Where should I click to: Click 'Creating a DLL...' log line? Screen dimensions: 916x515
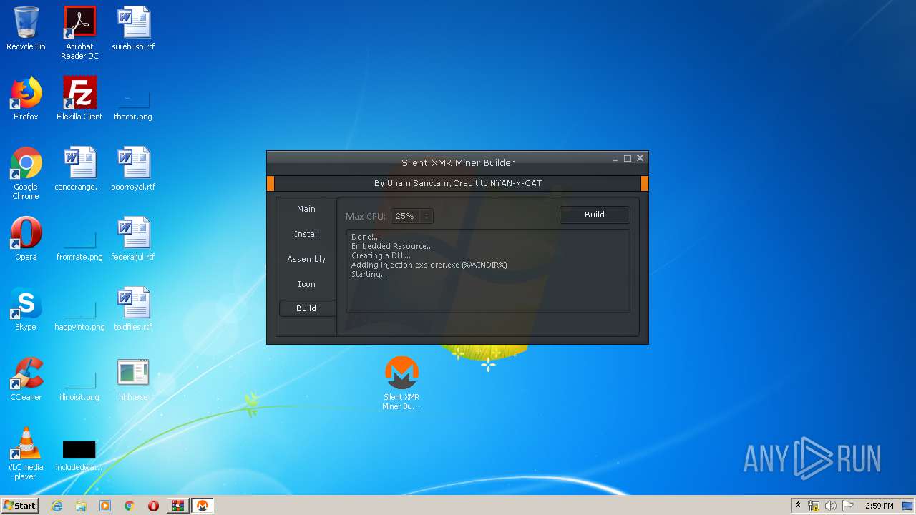coord(381,255)
